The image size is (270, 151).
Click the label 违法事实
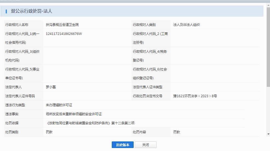click(12, 114)
